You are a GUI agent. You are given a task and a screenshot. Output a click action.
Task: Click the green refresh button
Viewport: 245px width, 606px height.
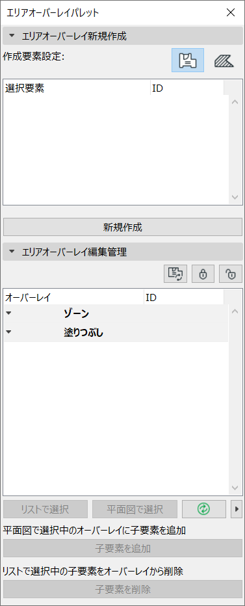(x=203, y=509)
